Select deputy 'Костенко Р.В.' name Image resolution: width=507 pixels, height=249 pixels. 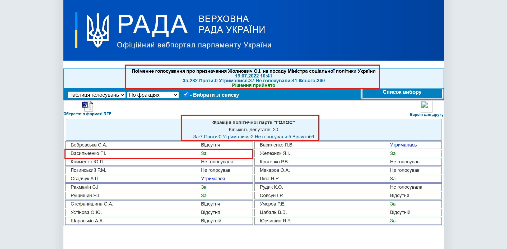(x=275, y=162)
